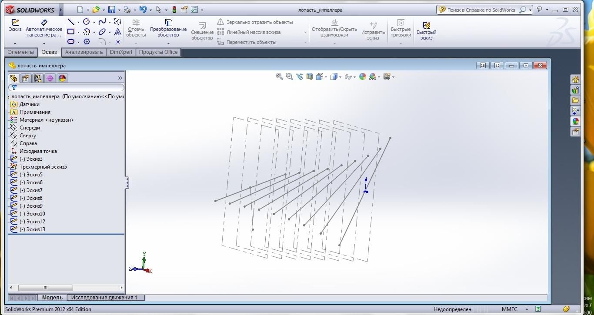Save the document with the floppy icon
This screenshot has height=315, width=594.
[x=112, y=10]
